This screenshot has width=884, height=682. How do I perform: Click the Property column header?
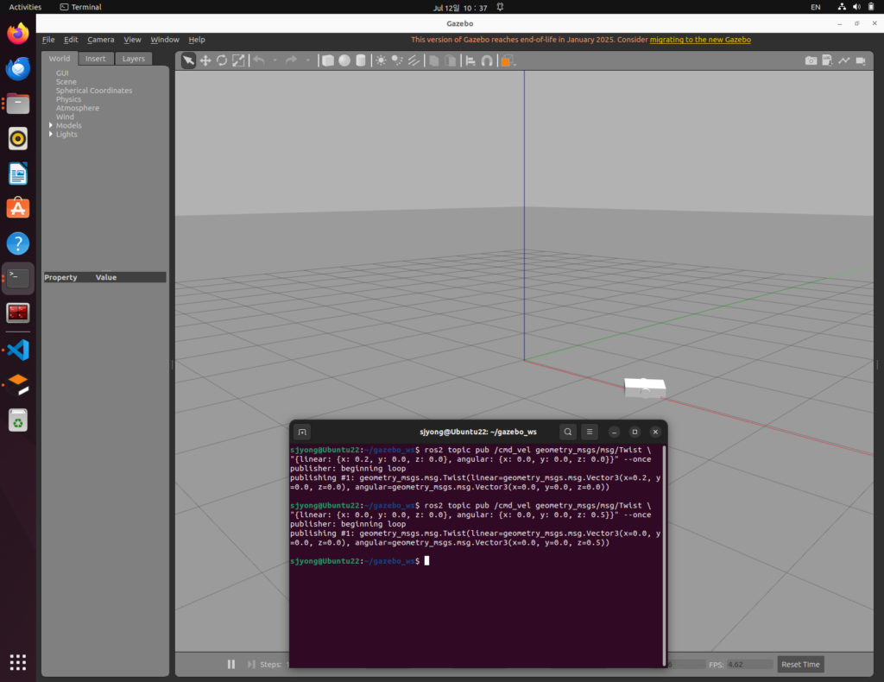pos(60,277)
